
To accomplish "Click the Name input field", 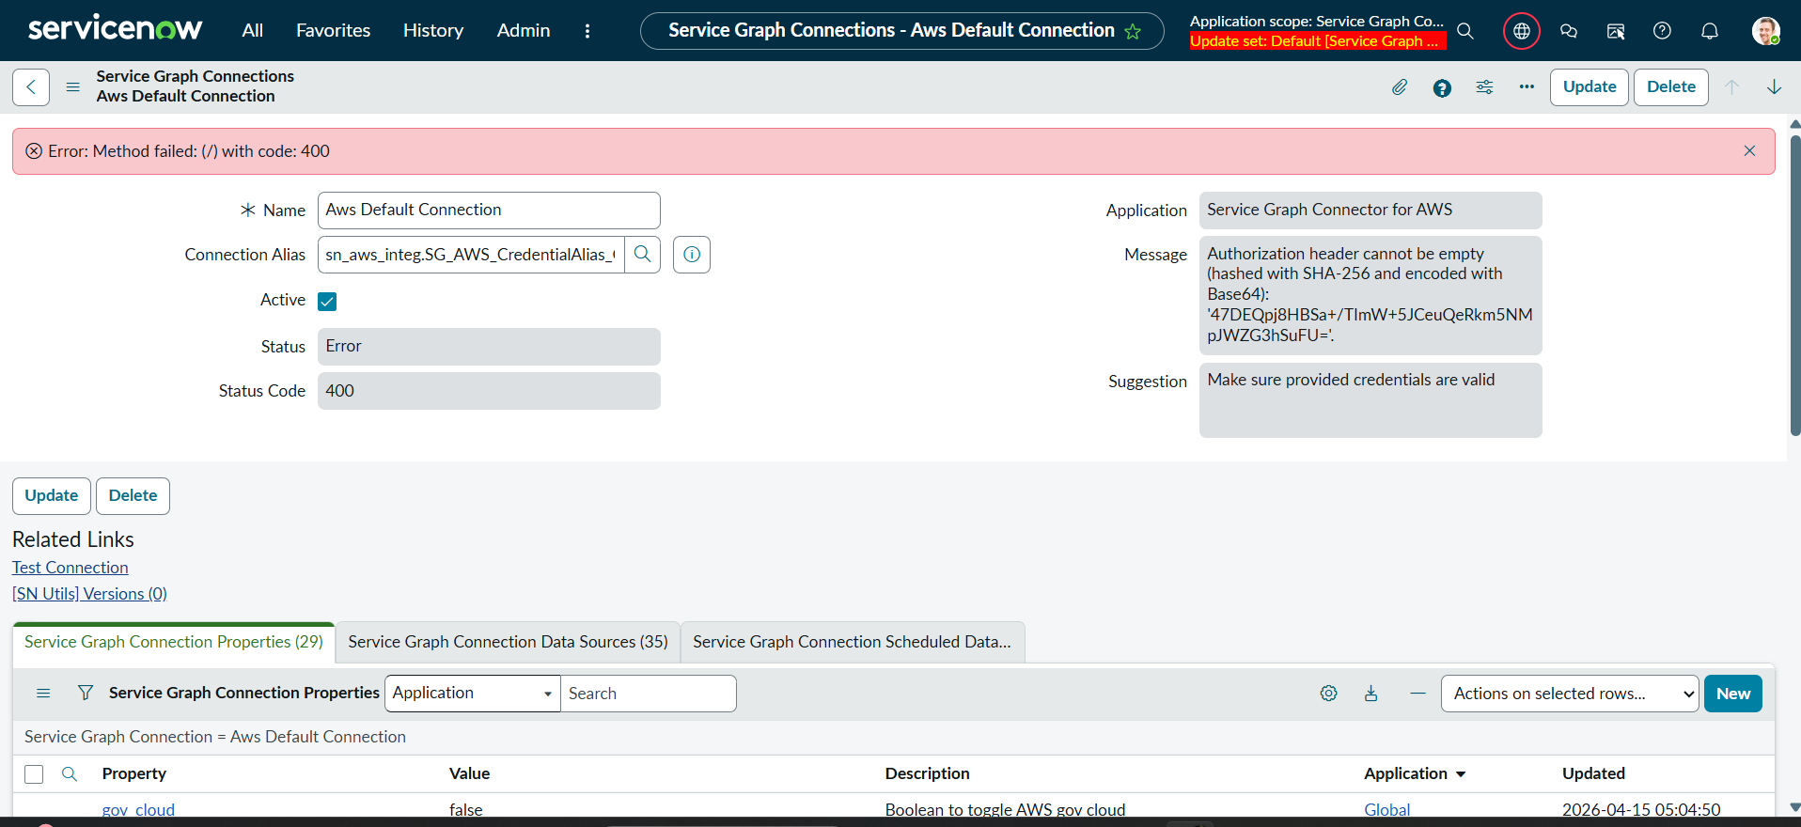I will (x=489, y=211).
